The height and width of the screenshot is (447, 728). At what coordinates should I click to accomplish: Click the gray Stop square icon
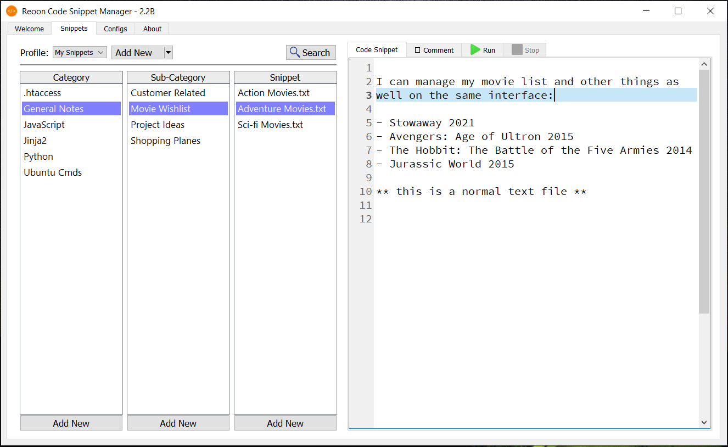[517, 50]
